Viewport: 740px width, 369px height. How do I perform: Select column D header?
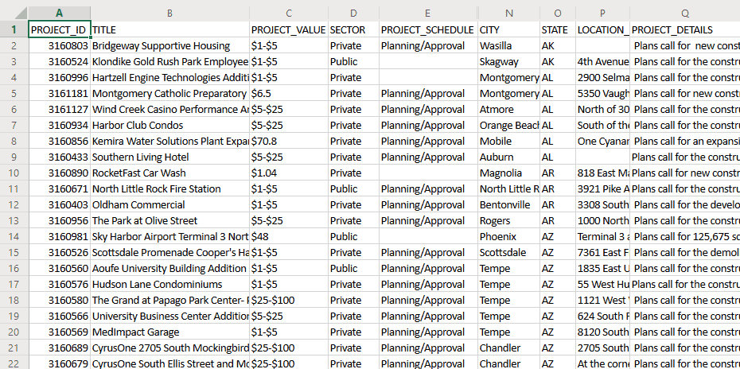[x=353, y=14]
